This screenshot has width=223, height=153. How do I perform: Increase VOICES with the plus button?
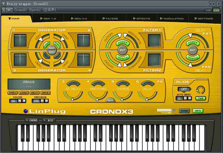[x=24, y=101]
